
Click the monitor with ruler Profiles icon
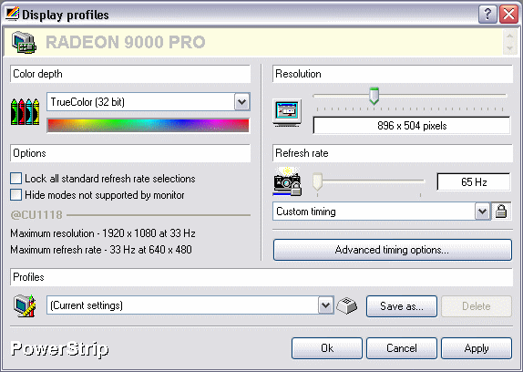pos(25,305)
